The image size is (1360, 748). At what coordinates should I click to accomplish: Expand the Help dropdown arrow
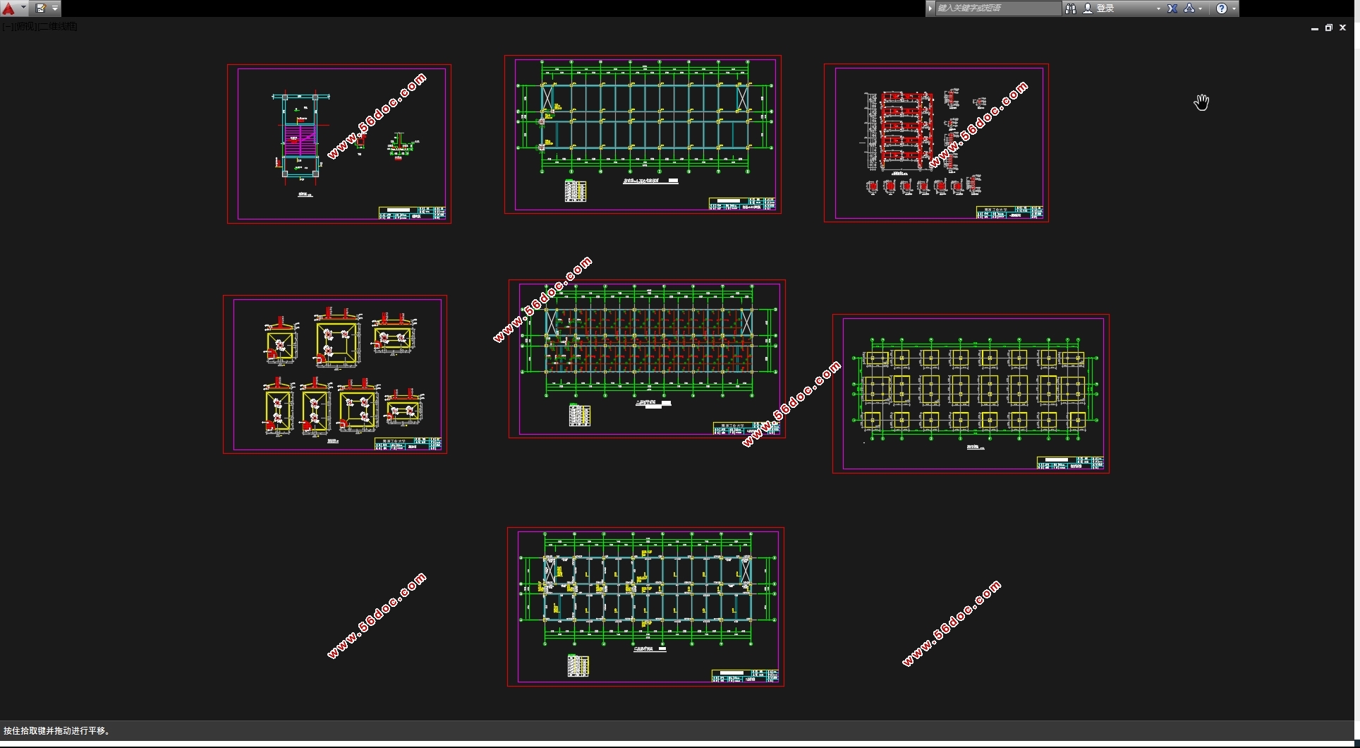1234,8
